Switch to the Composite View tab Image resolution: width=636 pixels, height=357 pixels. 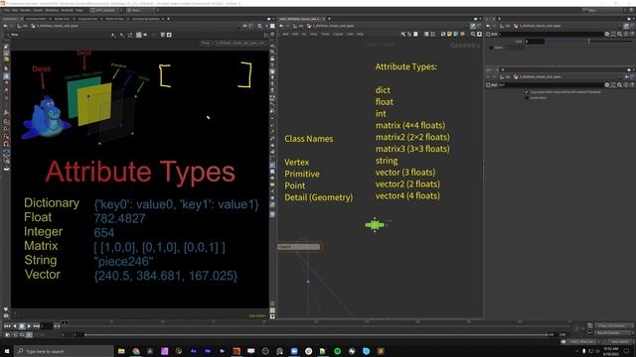pos(87,19)
